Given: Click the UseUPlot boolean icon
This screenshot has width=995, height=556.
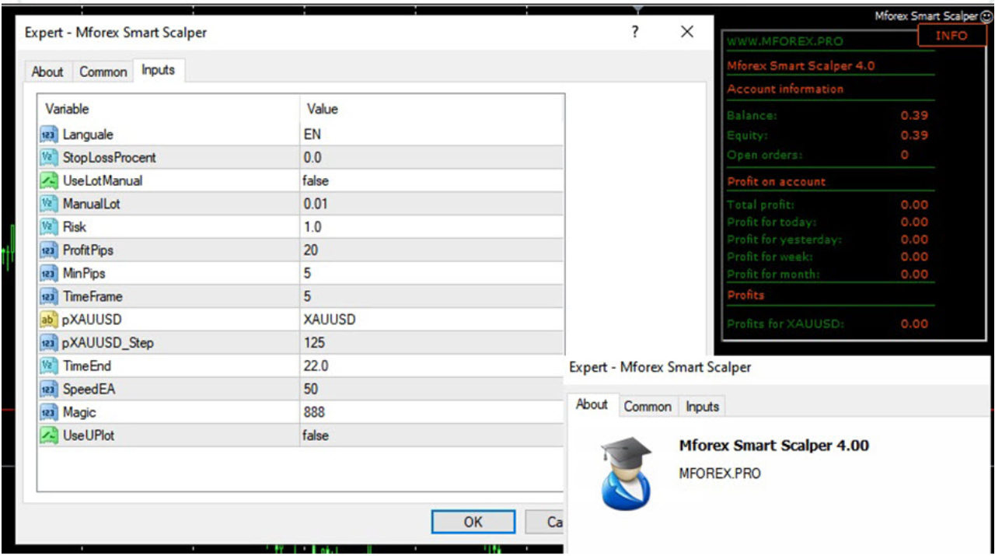Looking at the screenshot, I should (x=49, y=435).
